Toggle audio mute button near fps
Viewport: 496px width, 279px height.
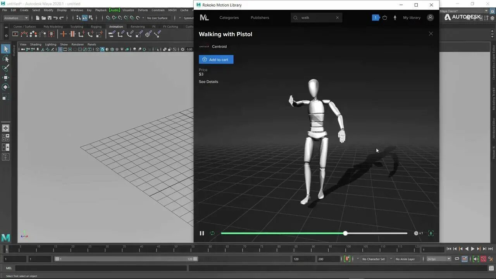point(476,259)
